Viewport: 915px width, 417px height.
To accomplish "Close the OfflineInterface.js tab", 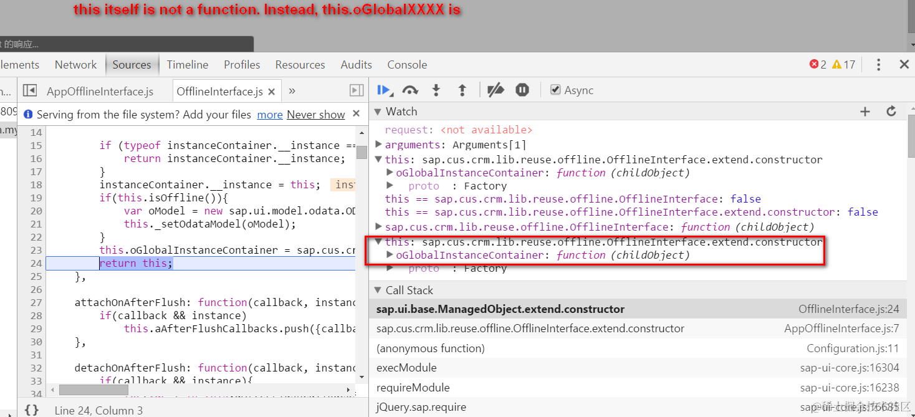I will click(x=271, y=92).
